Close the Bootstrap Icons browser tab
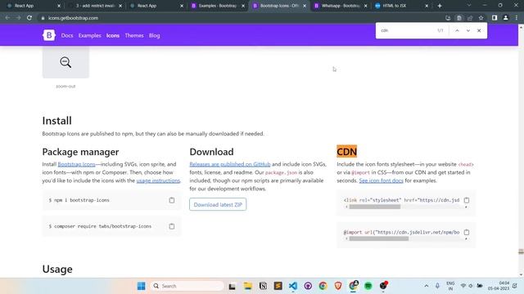This screenshot has width=524, height=294. (x=305, y=6)
